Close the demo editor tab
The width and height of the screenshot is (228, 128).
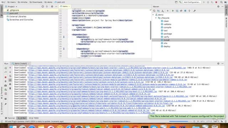coord(69,6)
